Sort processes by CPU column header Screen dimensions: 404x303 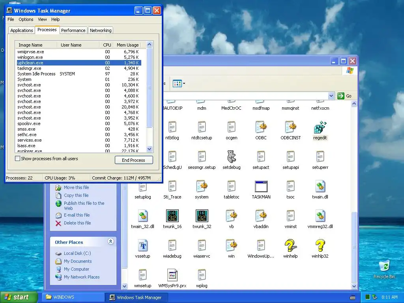point(107,45)
